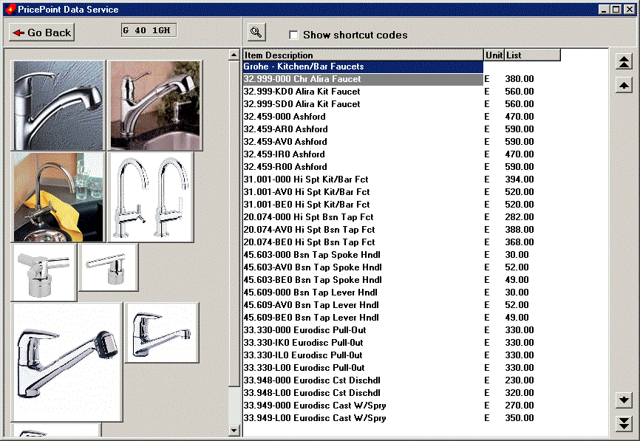Click the G 40 1GH code field
Viewport: 640px width, 441px height.
click(x=149, y=30)
